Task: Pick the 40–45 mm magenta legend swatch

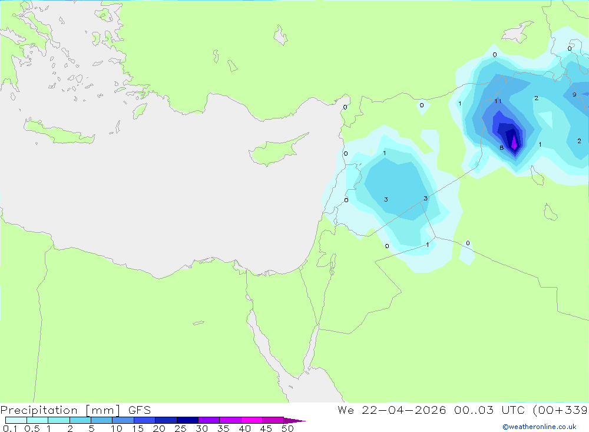Action: point(252,420)
